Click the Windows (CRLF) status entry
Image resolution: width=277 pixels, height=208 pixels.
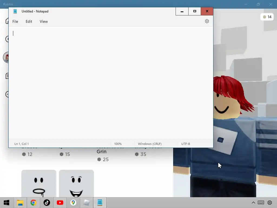[x=150, y=144]
